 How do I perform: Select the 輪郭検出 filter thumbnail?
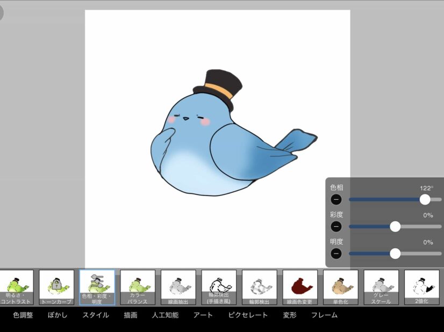point(259,287)
